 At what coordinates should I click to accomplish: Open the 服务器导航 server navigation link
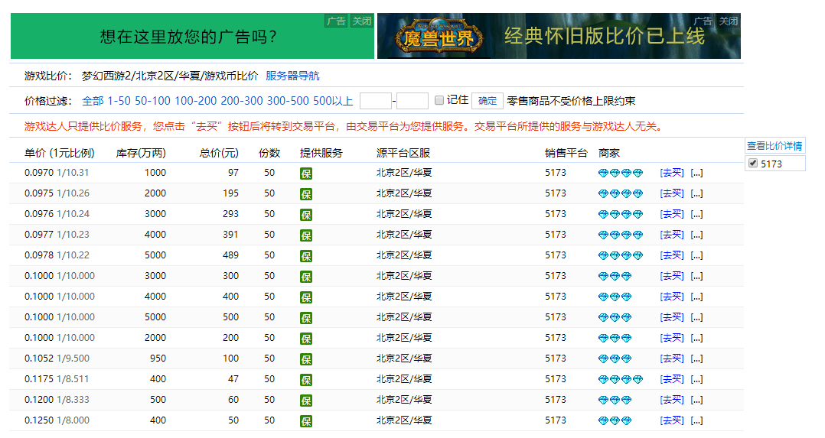click(x=292, y=76)
